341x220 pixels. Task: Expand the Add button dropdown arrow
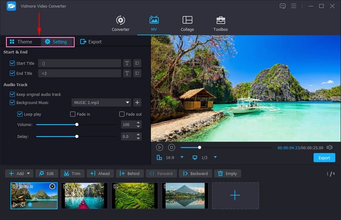(29, 174)
